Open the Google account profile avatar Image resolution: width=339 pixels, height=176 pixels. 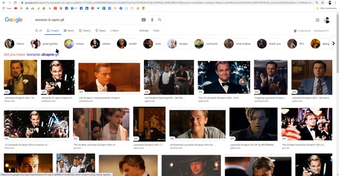327,20
